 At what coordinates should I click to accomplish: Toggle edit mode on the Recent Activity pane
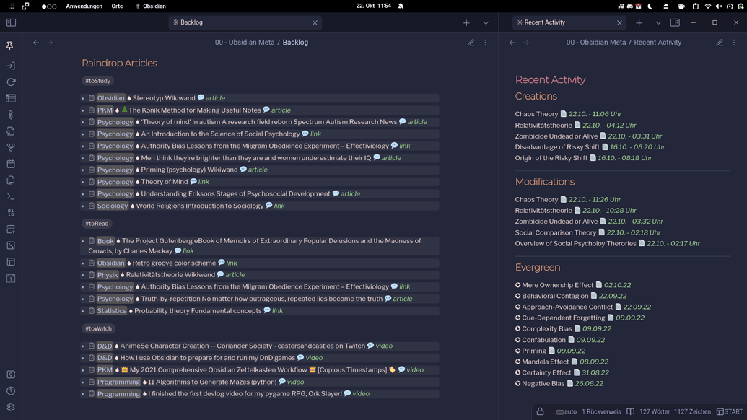tap(720, 43)
